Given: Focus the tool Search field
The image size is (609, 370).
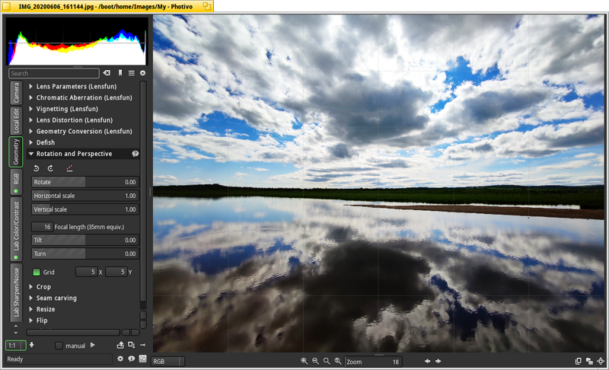Looking at the screenshot, I should coord(54,73).
